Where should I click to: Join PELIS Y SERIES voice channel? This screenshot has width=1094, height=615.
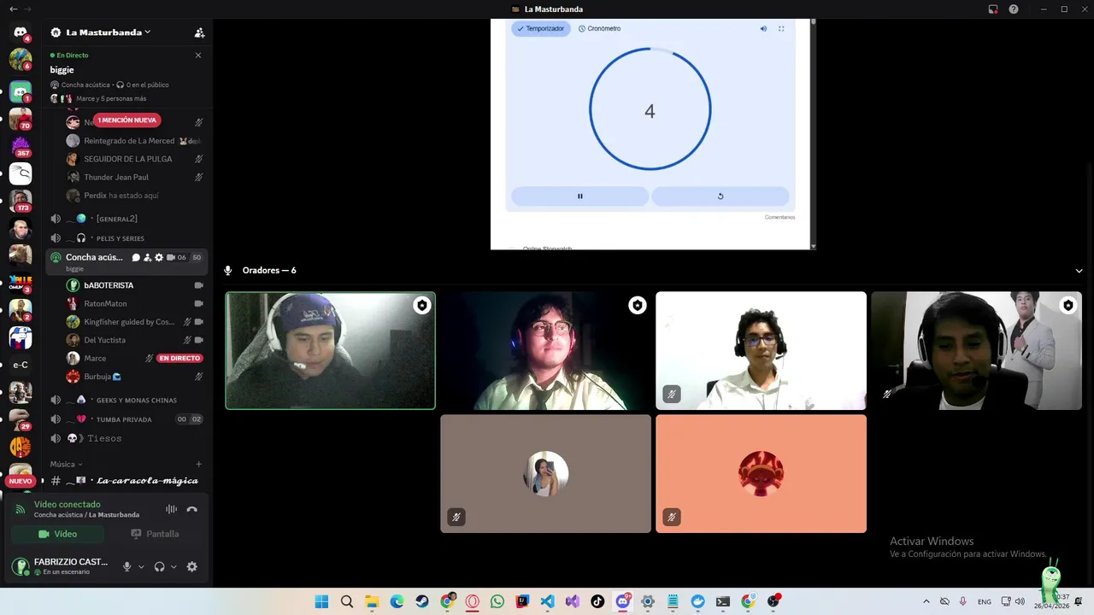pos(126,238)
